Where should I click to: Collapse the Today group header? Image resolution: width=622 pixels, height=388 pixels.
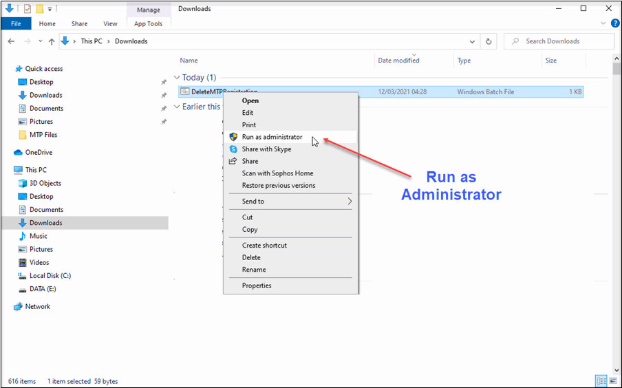click(x=178, y=78)
